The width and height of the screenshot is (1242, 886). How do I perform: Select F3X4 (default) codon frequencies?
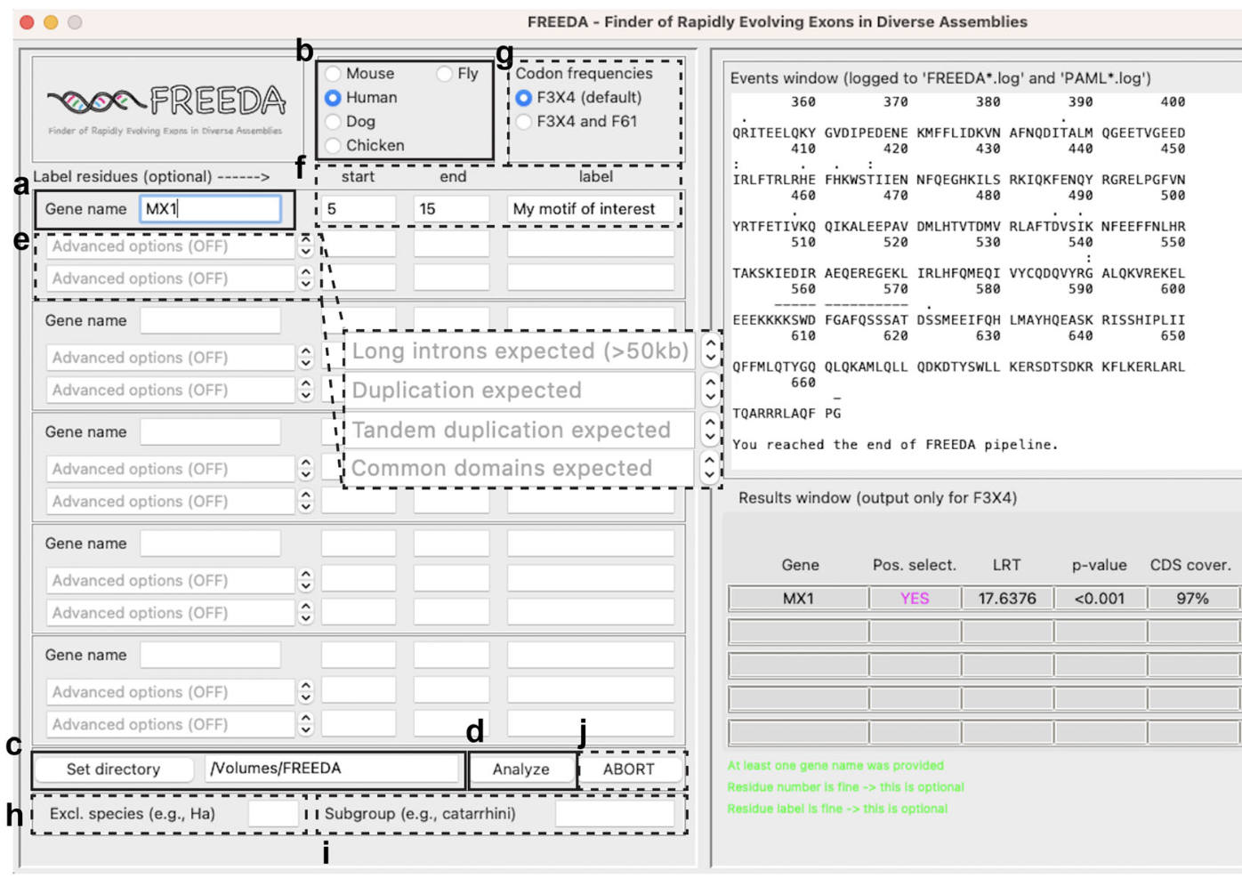pyautogui.click(x=524, y=97)
